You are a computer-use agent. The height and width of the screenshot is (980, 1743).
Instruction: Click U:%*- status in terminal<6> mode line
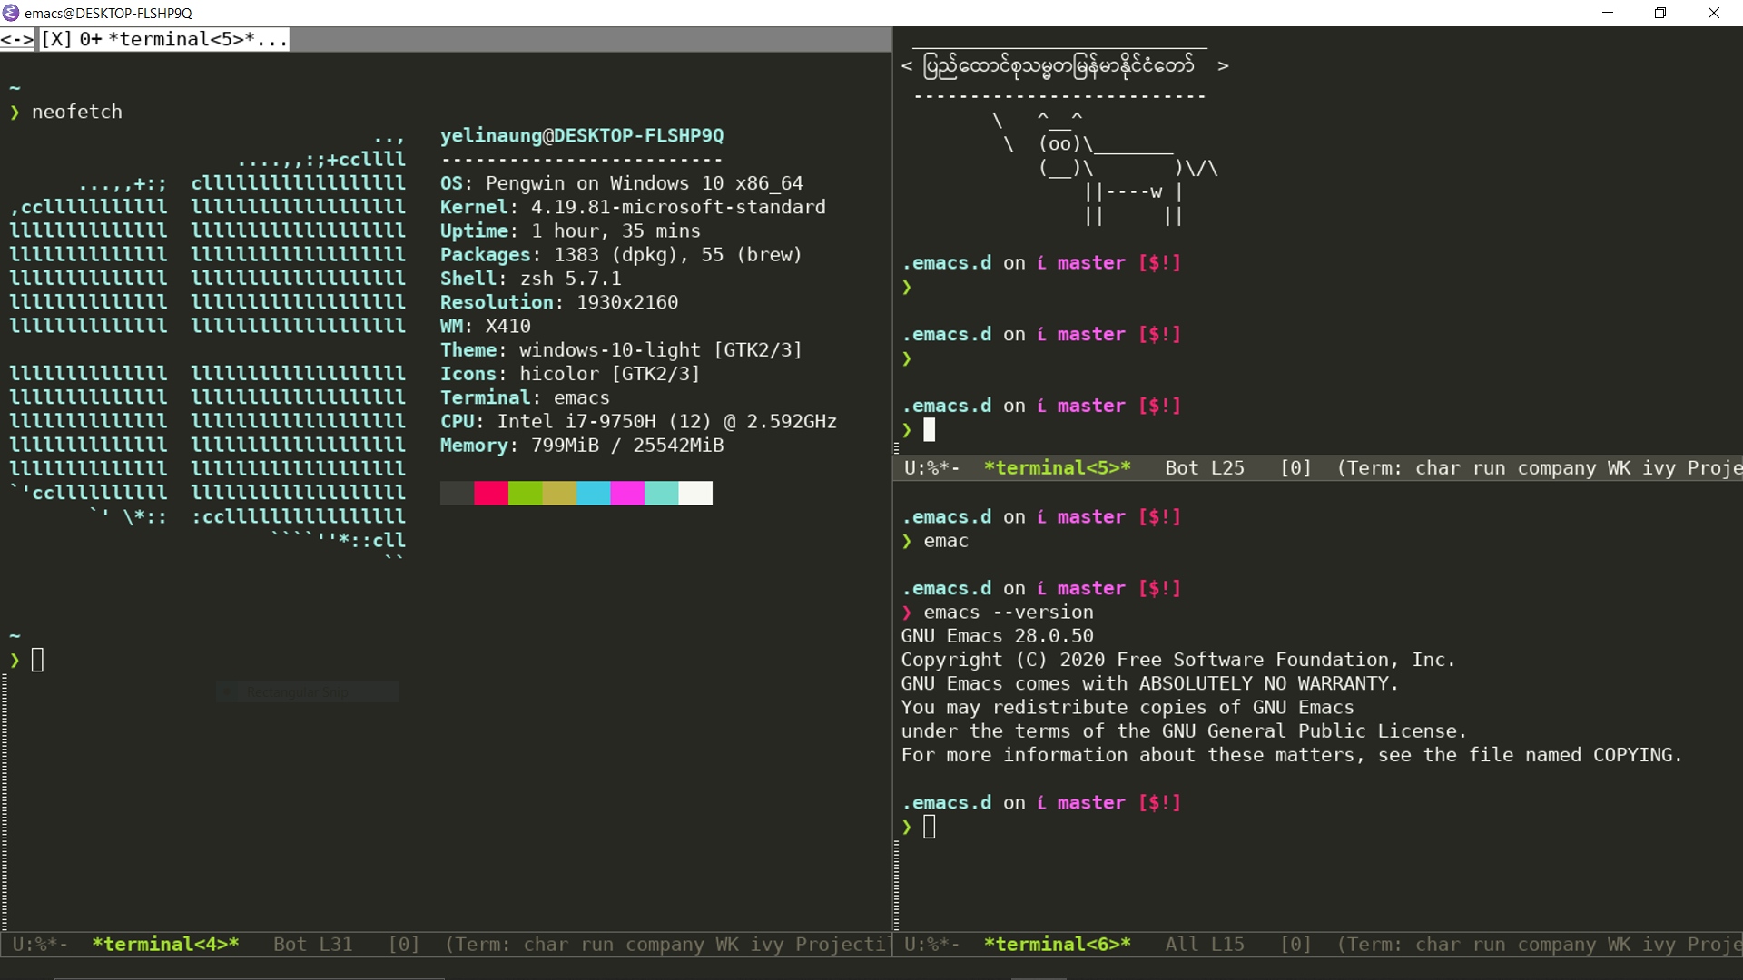(932, 945)
